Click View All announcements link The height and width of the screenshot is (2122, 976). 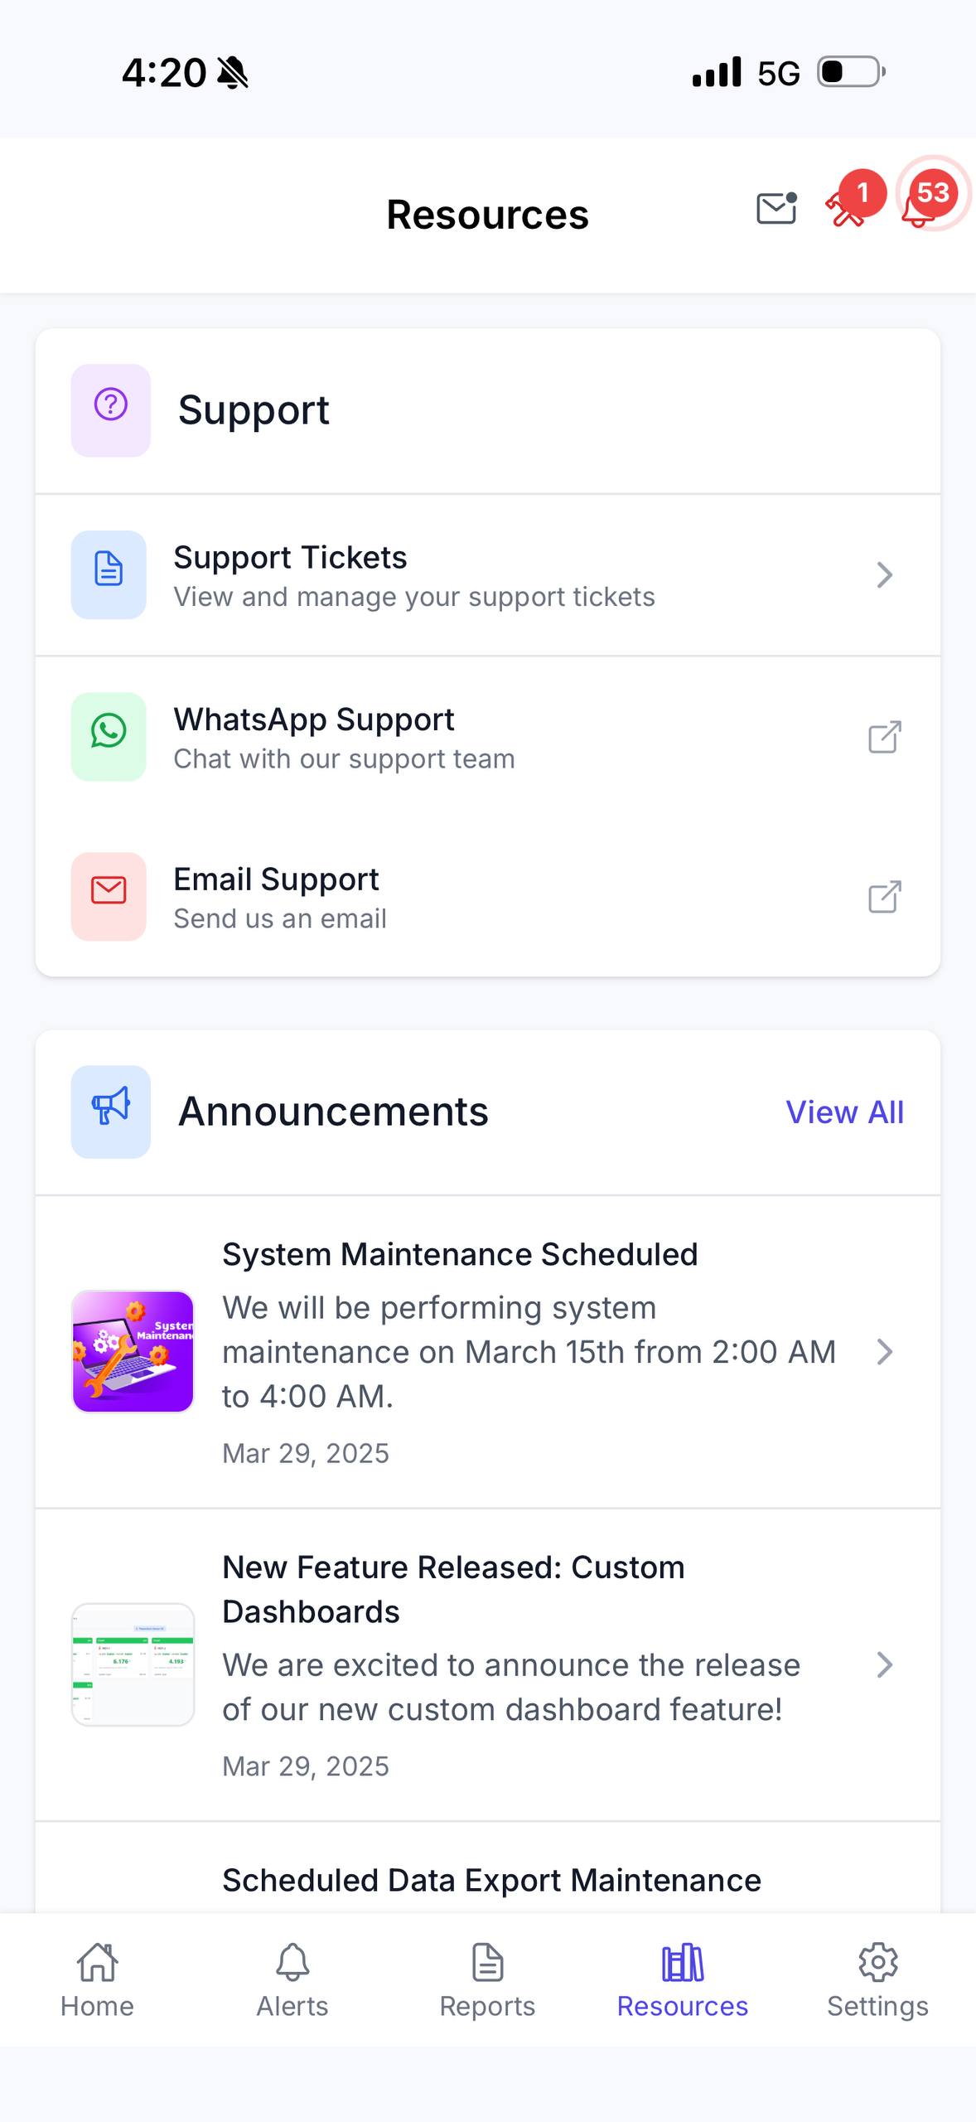844,1112
